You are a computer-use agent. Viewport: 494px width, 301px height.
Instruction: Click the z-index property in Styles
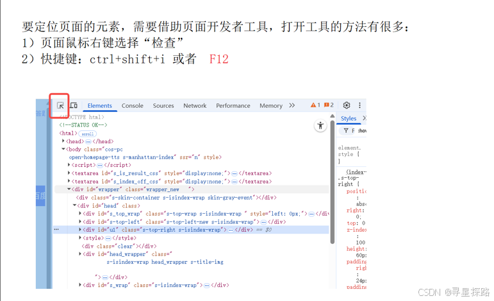356,230
